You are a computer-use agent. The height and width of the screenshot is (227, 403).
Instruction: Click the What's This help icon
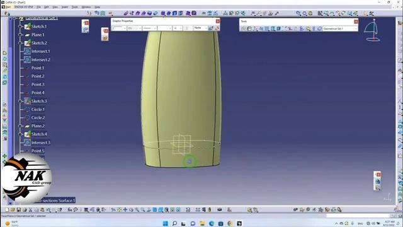(x=60, y=210)
